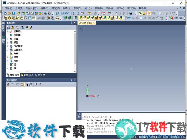187x140 pixels.
Task: Toggle the Data Table pane icon
Action: pos(34,18)
